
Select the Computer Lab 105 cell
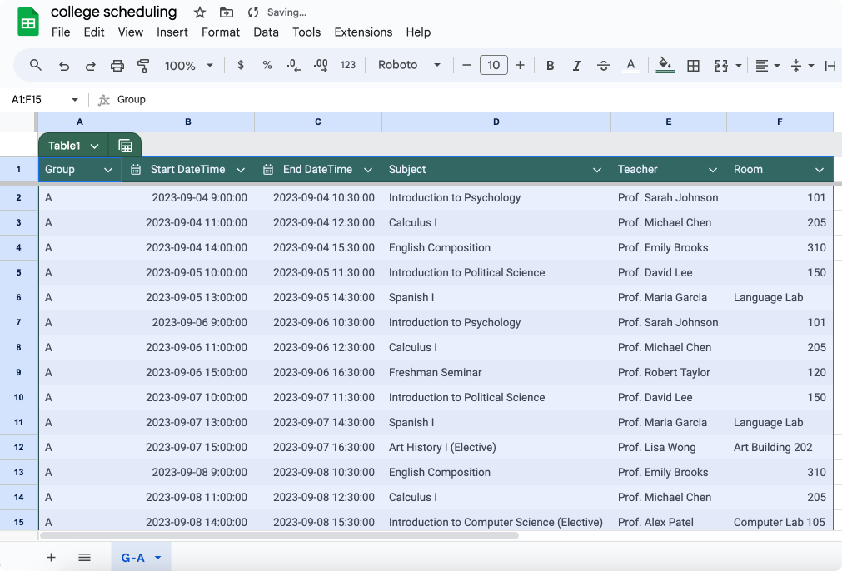tap(780, 522)
